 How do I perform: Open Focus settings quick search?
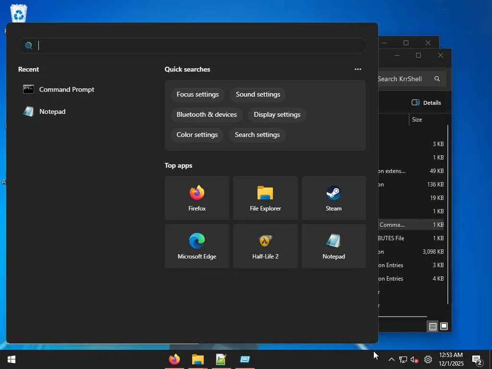[x=197, y=95]
